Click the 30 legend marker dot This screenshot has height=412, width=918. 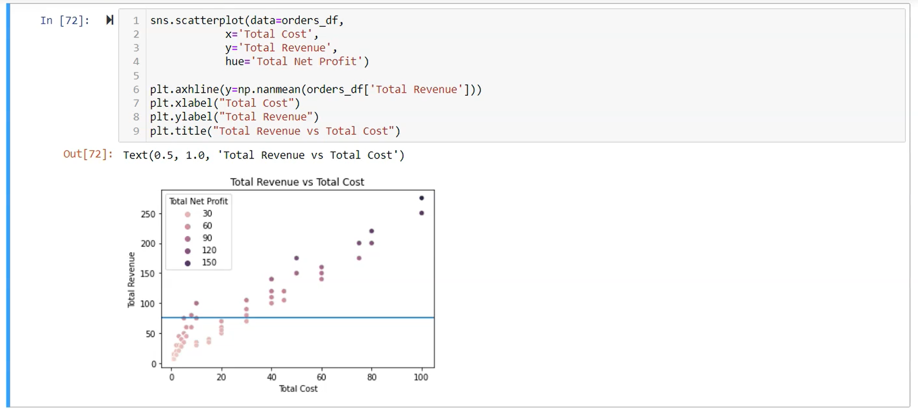(187, 214)
